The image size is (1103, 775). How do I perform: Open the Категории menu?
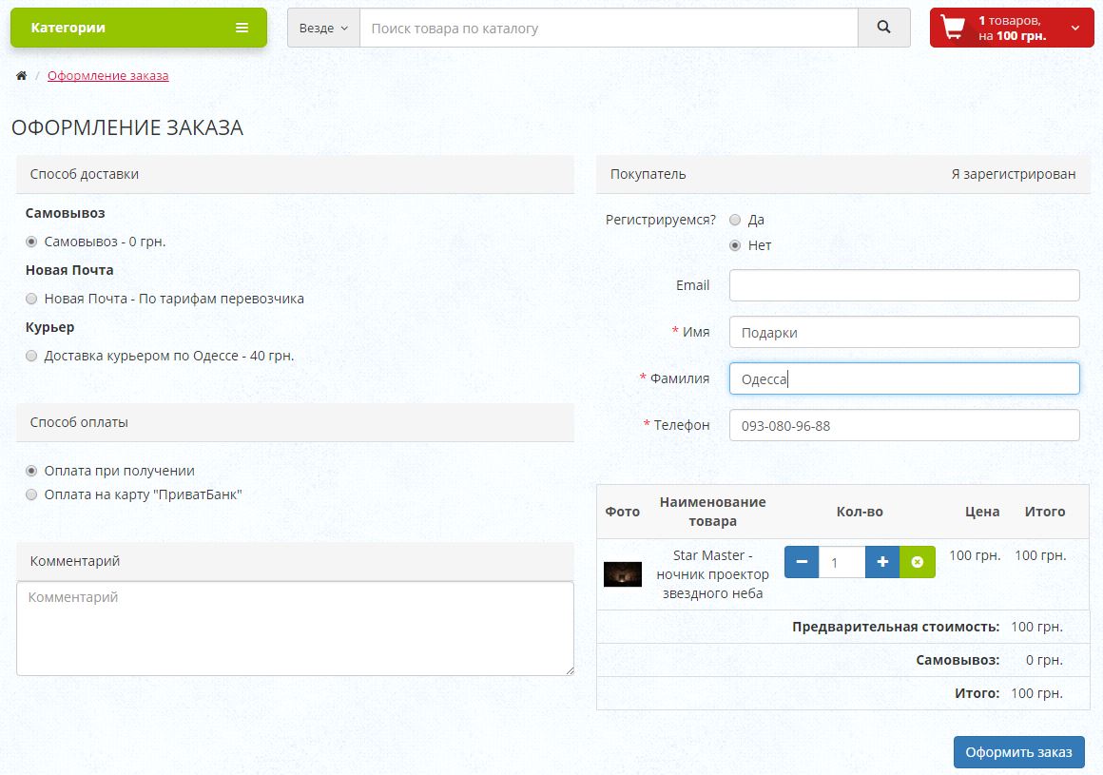(138, 28)
